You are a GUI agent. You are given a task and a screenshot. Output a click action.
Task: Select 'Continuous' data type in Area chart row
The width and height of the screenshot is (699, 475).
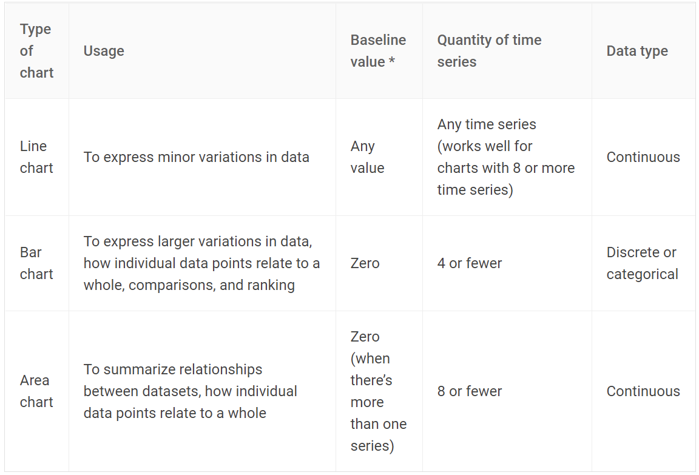tap(643, 391)
